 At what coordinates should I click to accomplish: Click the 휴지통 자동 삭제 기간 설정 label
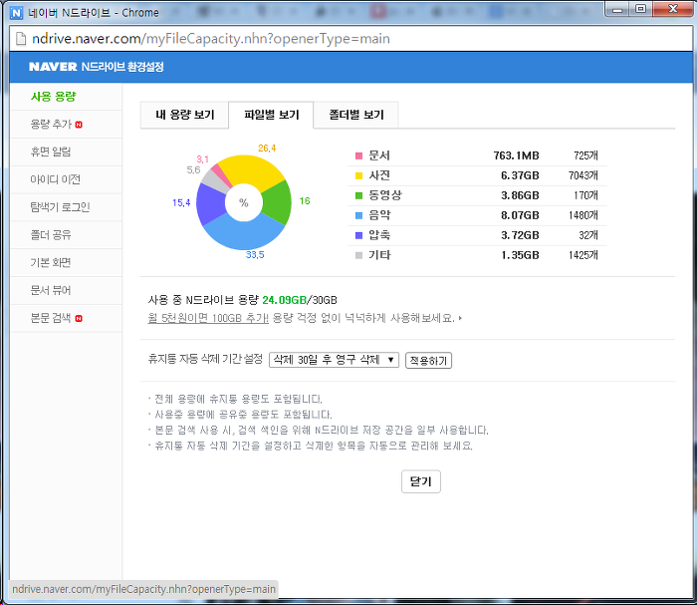[x=205, y=359]
